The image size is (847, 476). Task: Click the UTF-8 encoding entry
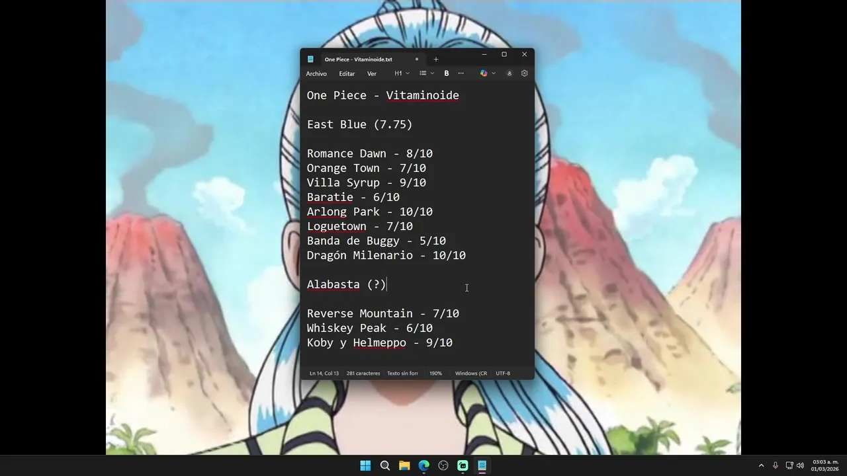[503, 374]
